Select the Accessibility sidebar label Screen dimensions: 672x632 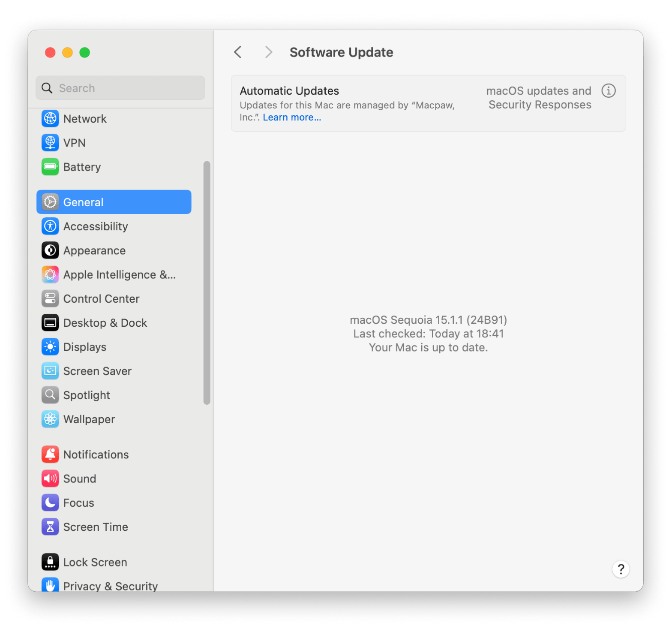(x=96, y=226)
